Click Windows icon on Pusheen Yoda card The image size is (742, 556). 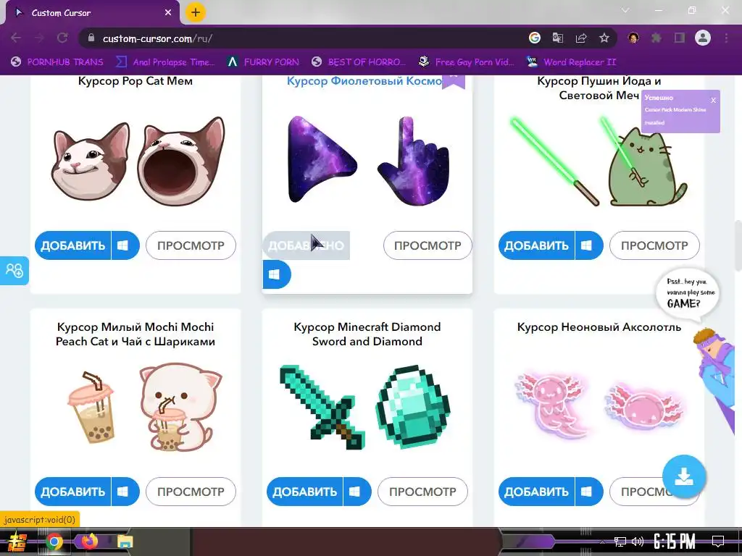[589, 245]
